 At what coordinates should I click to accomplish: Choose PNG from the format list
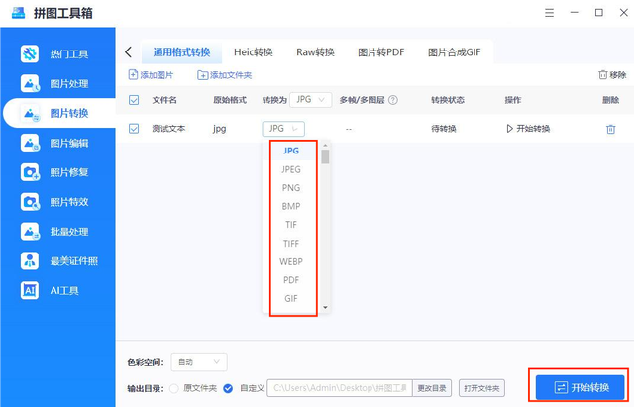[291, 188]
